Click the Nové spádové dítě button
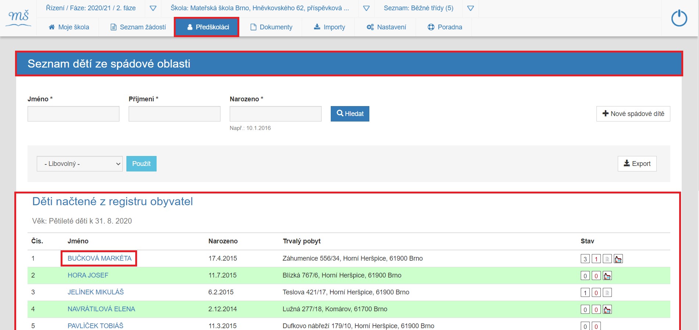This screenshot has height=330, width=699. [x=633, y=114]
